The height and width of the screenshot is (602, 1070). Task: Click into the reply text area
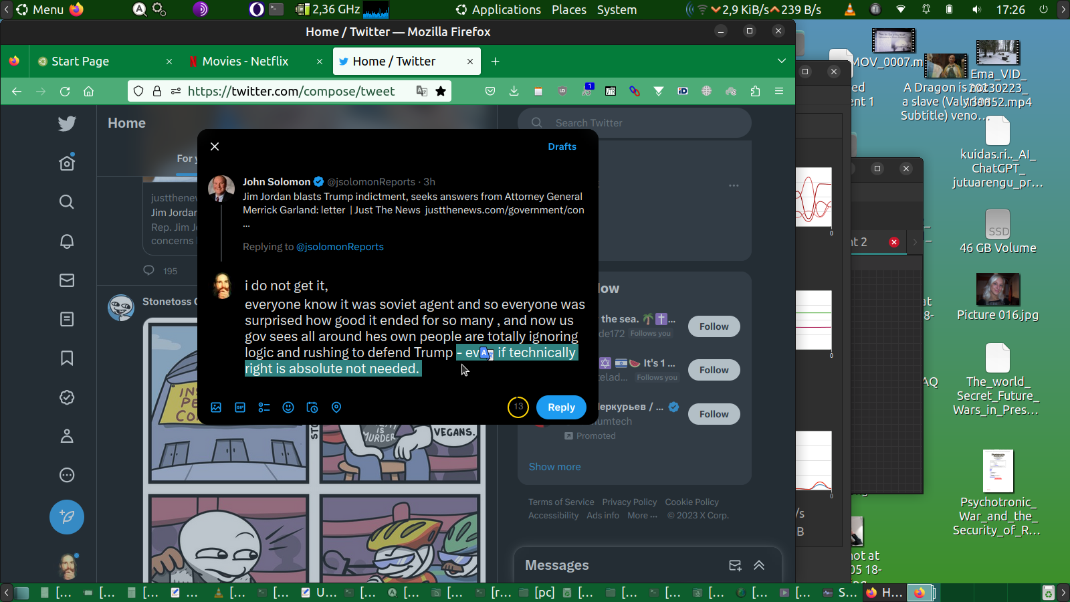coord(415,327)
